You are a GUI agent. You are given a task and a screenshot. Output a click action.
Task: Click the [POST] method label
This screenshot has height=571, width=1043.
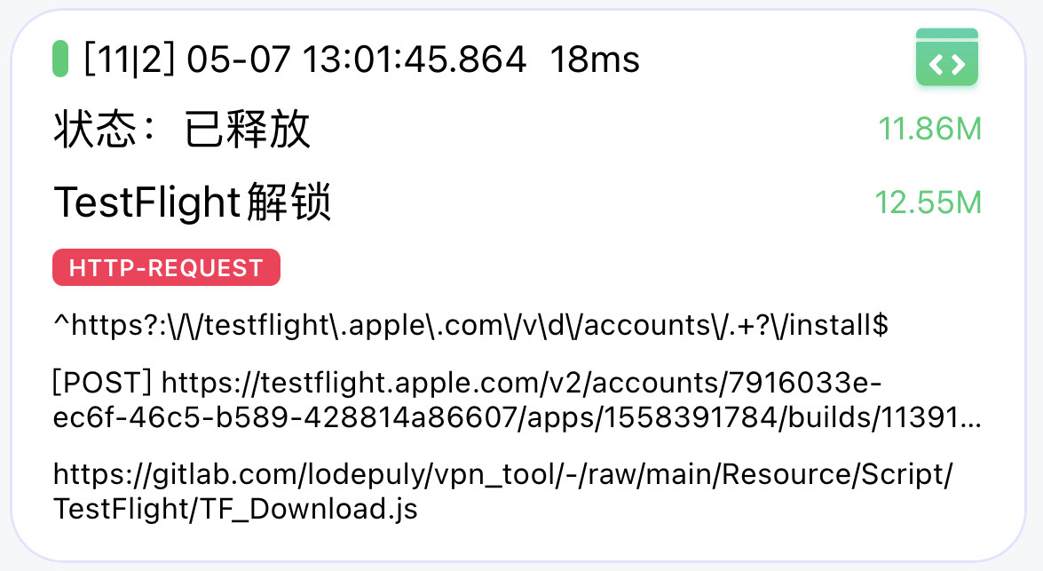pyautogui.click(x=102, y=383)
